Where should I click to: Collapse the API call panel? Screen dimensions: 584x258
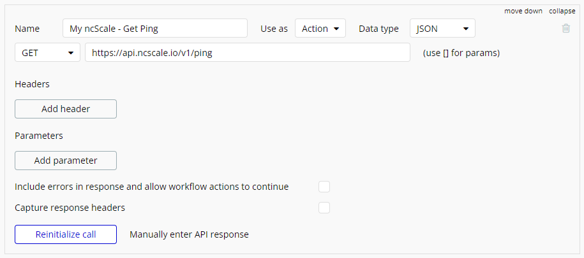[562, 11]
